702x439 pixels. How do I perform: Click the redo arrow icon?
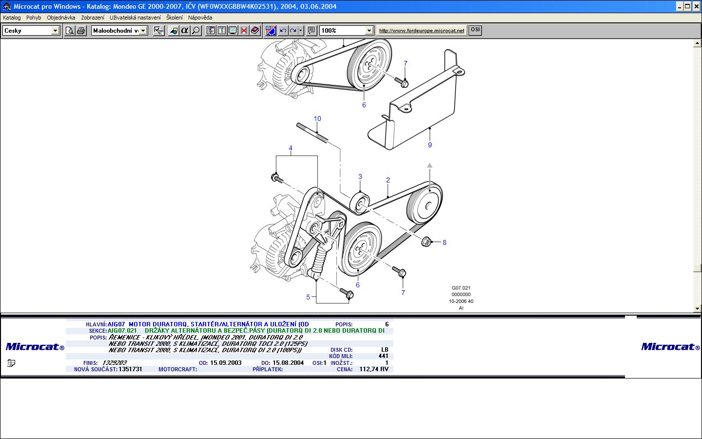[x=293, y=31]
